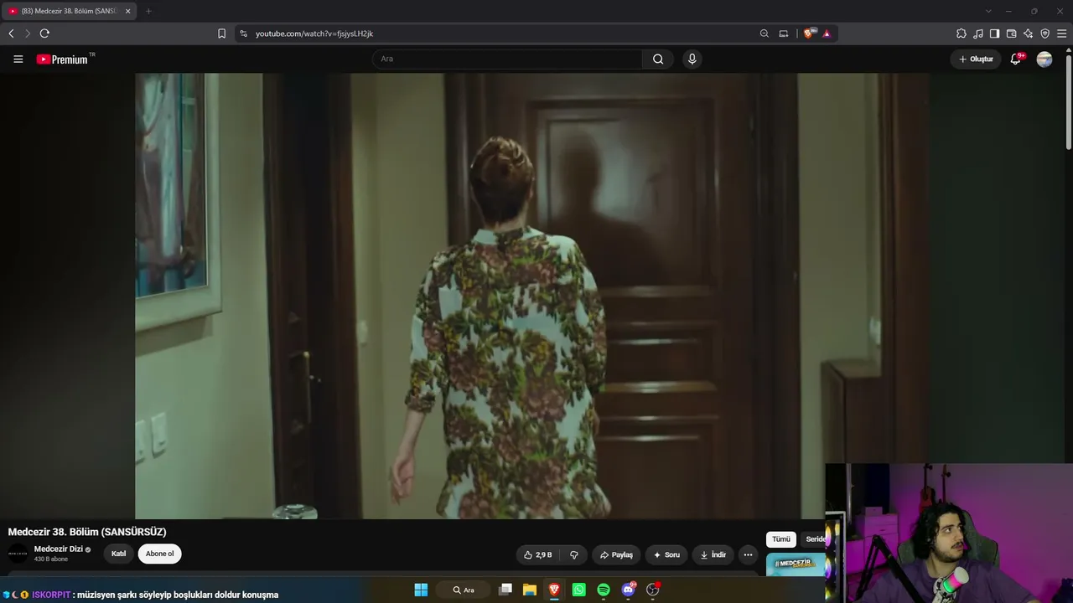The height and width of the screenshot is (603, 1073).
Task: Select the Tümü filter chip
Action: 780,539
